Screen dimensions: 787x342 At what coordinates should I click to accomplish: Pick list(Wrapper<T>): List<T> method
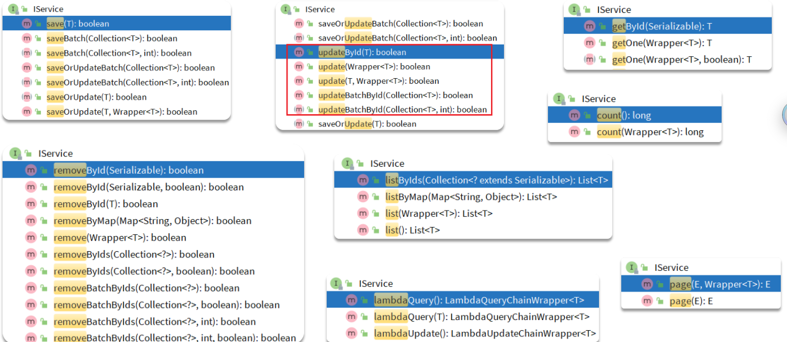click(438, 213)
